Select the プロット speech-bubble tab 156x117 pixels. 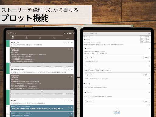(x=13, y=37)
